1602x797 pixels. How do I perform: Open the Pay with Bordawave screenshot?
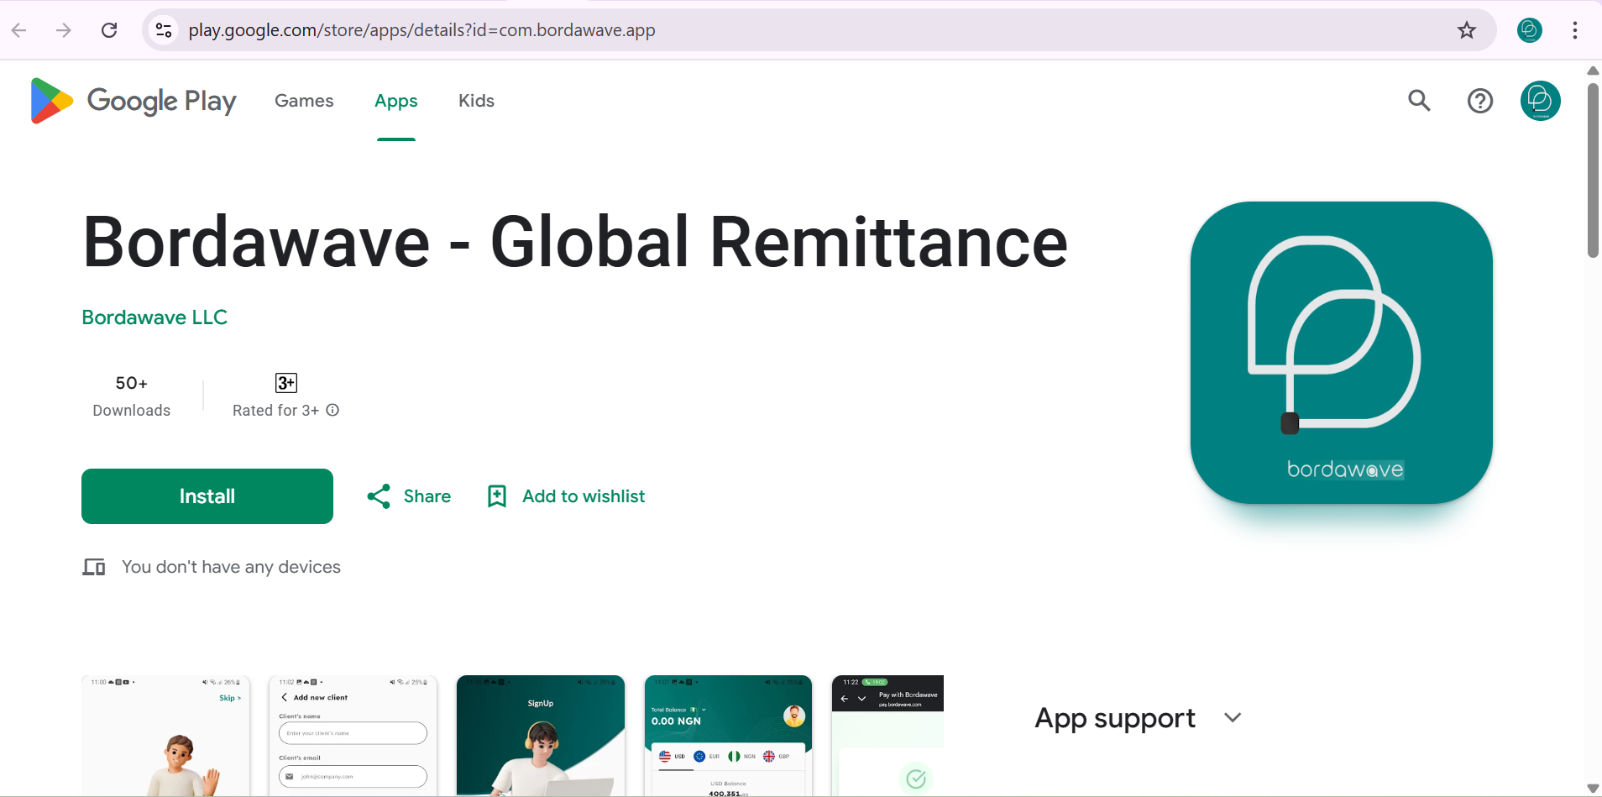[887, 736]
